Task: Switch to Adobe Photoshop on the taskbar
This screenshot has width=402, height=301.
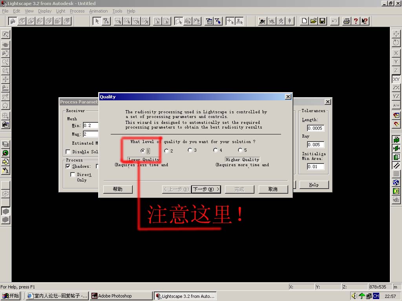Action: click(121, 296)
